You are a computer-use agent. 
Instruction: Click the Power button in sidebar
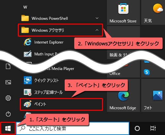(x=8, y=114)
